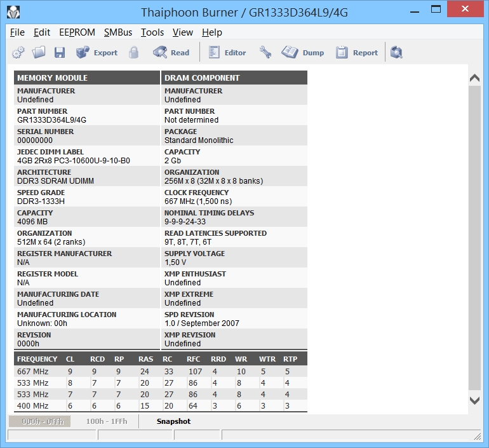The height and width of the screenshot is (448, 489).
Task: Click SPD revision 1.0 / September 2007
Action: [202, 323]
